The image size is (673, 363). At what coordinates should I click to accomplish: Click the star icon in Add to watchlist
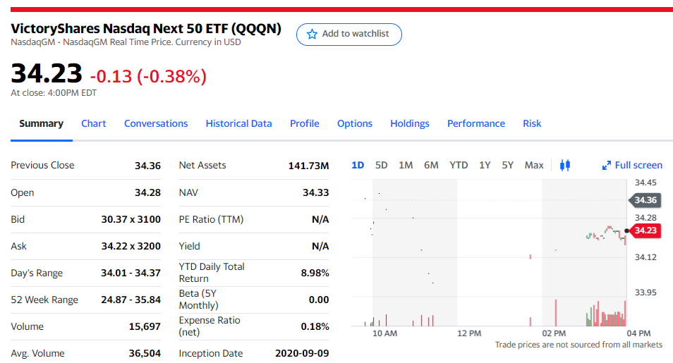point(312,34)
